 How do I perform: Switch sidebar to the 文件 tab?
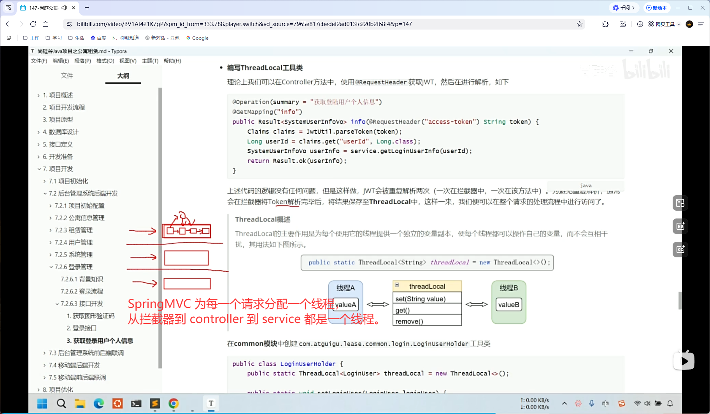point(67,76)
